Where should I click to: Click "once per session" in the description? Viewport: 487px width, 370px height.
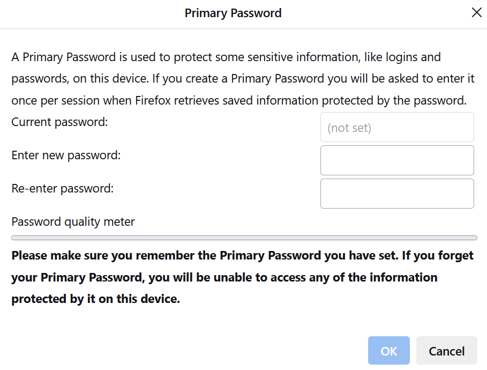click(49, 100)
